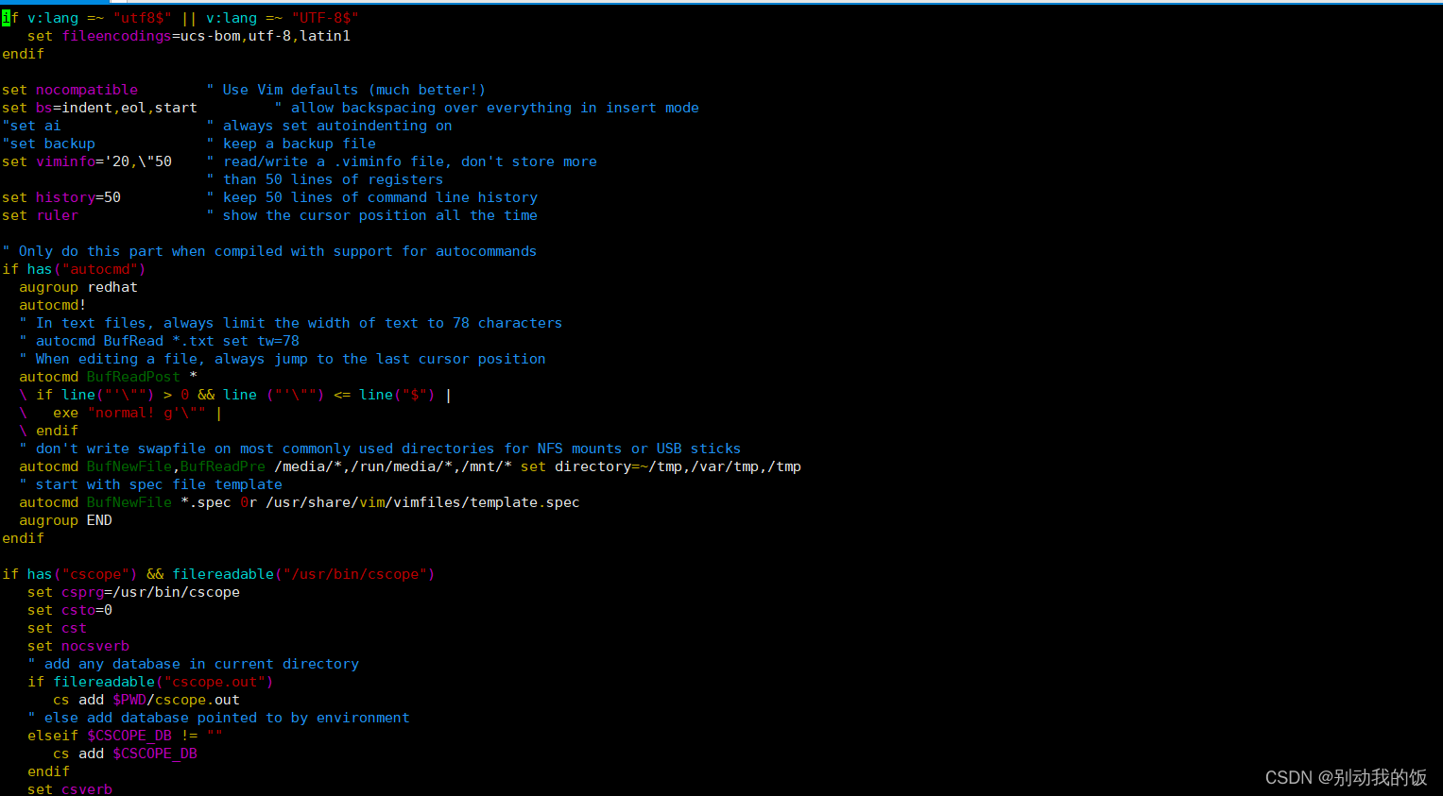The width and height of the screenshot is (1443, 796).
Task: Click 'cs add $CSCOPE_DB' line
Action: point(125,754)
